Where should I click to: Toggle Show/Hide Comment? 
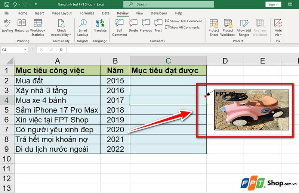tap(184, 21)
